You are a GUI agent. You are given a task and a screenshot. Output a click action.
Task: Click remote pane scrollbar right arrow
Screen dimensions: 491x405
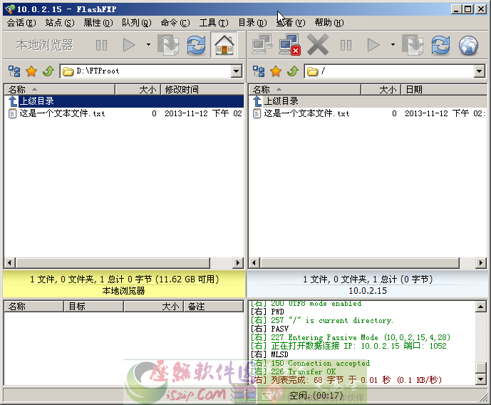[481, 263]
